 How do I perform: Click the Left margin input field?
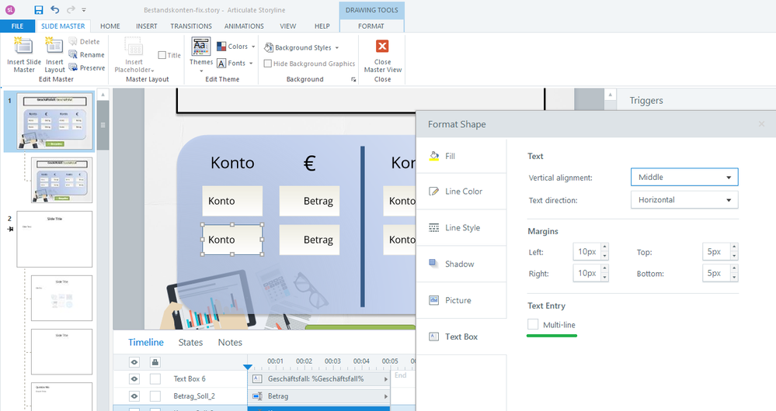tap(587, 251)
